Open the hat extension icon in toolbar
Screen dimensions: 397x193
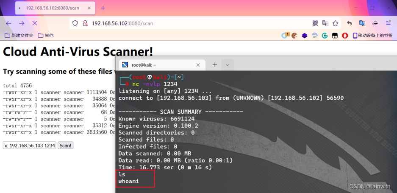pyautogui.click(x=375, y=23)
